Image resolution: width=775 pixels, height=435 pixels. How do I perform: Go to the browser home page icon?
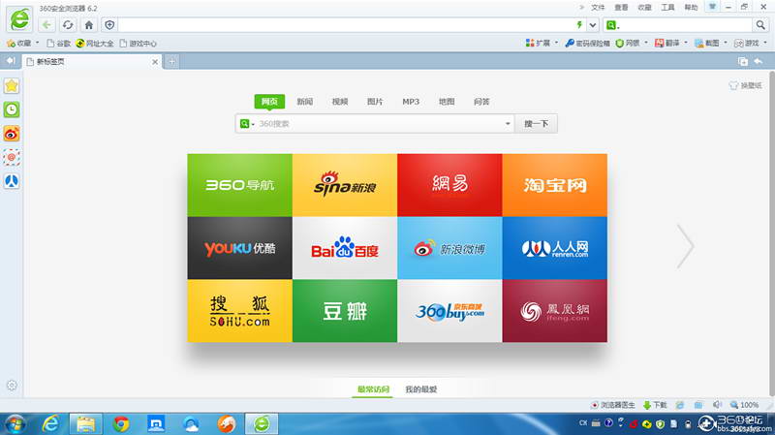coord(89,25)
